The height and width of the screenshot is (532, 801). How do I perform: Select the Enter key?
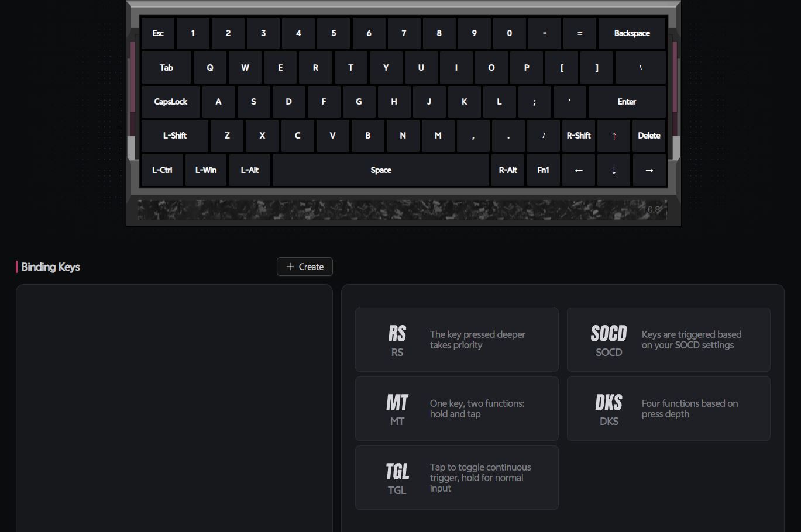point(627,102)
